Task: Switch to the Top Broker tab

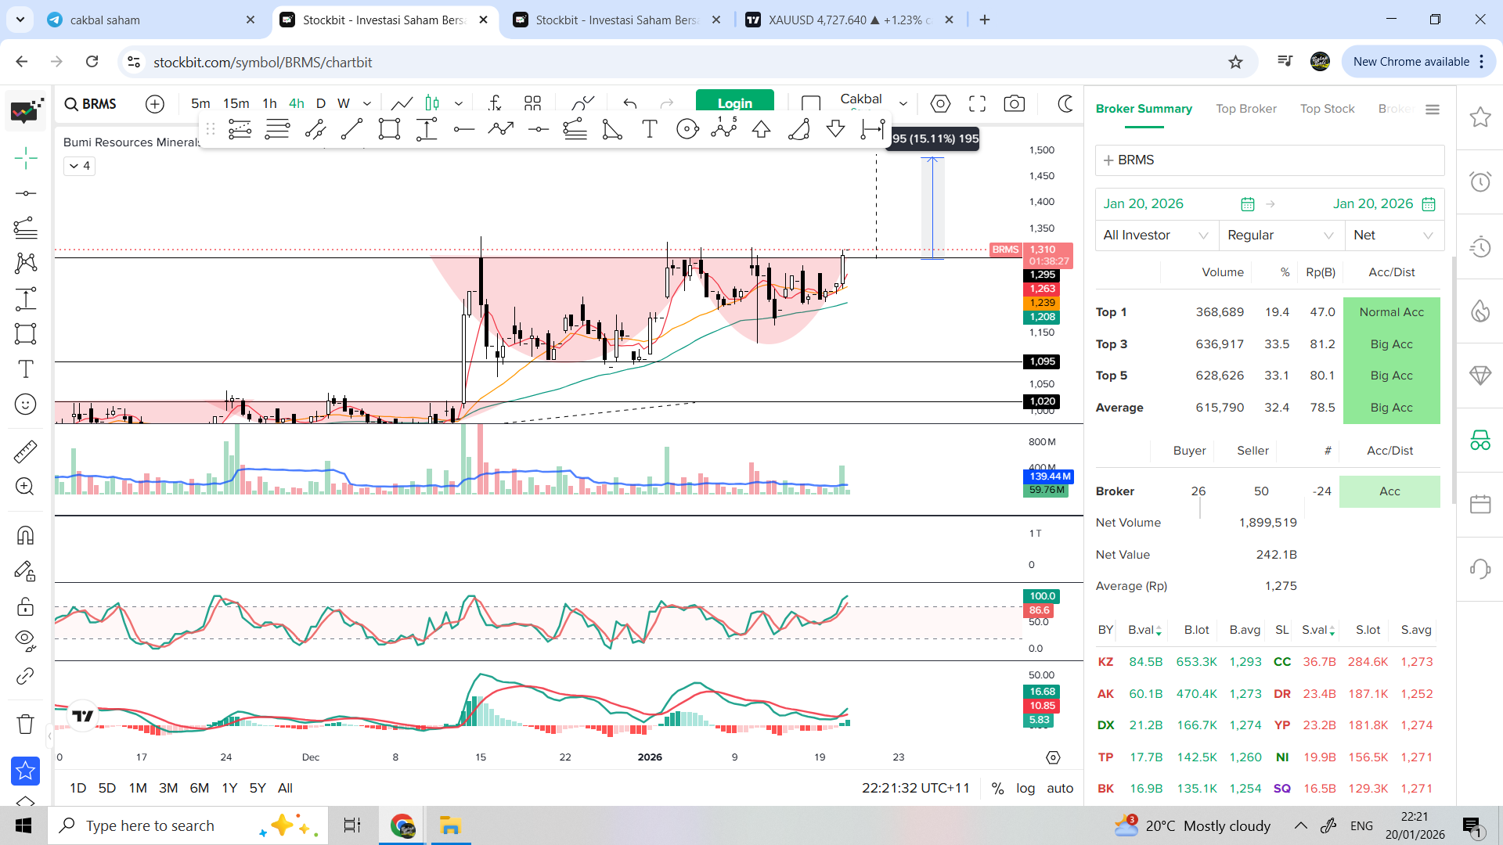Action: pos(1245,109)
